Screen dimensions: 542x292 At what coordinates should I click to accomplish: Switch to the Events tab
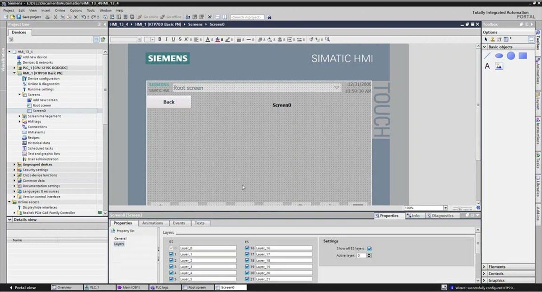pos(179,223)
